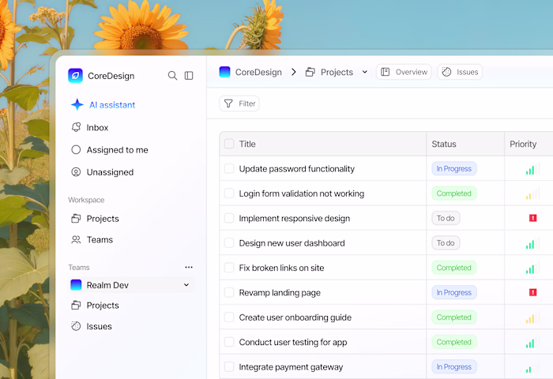Open To do status of Implement responsive design

click(446, 218)
